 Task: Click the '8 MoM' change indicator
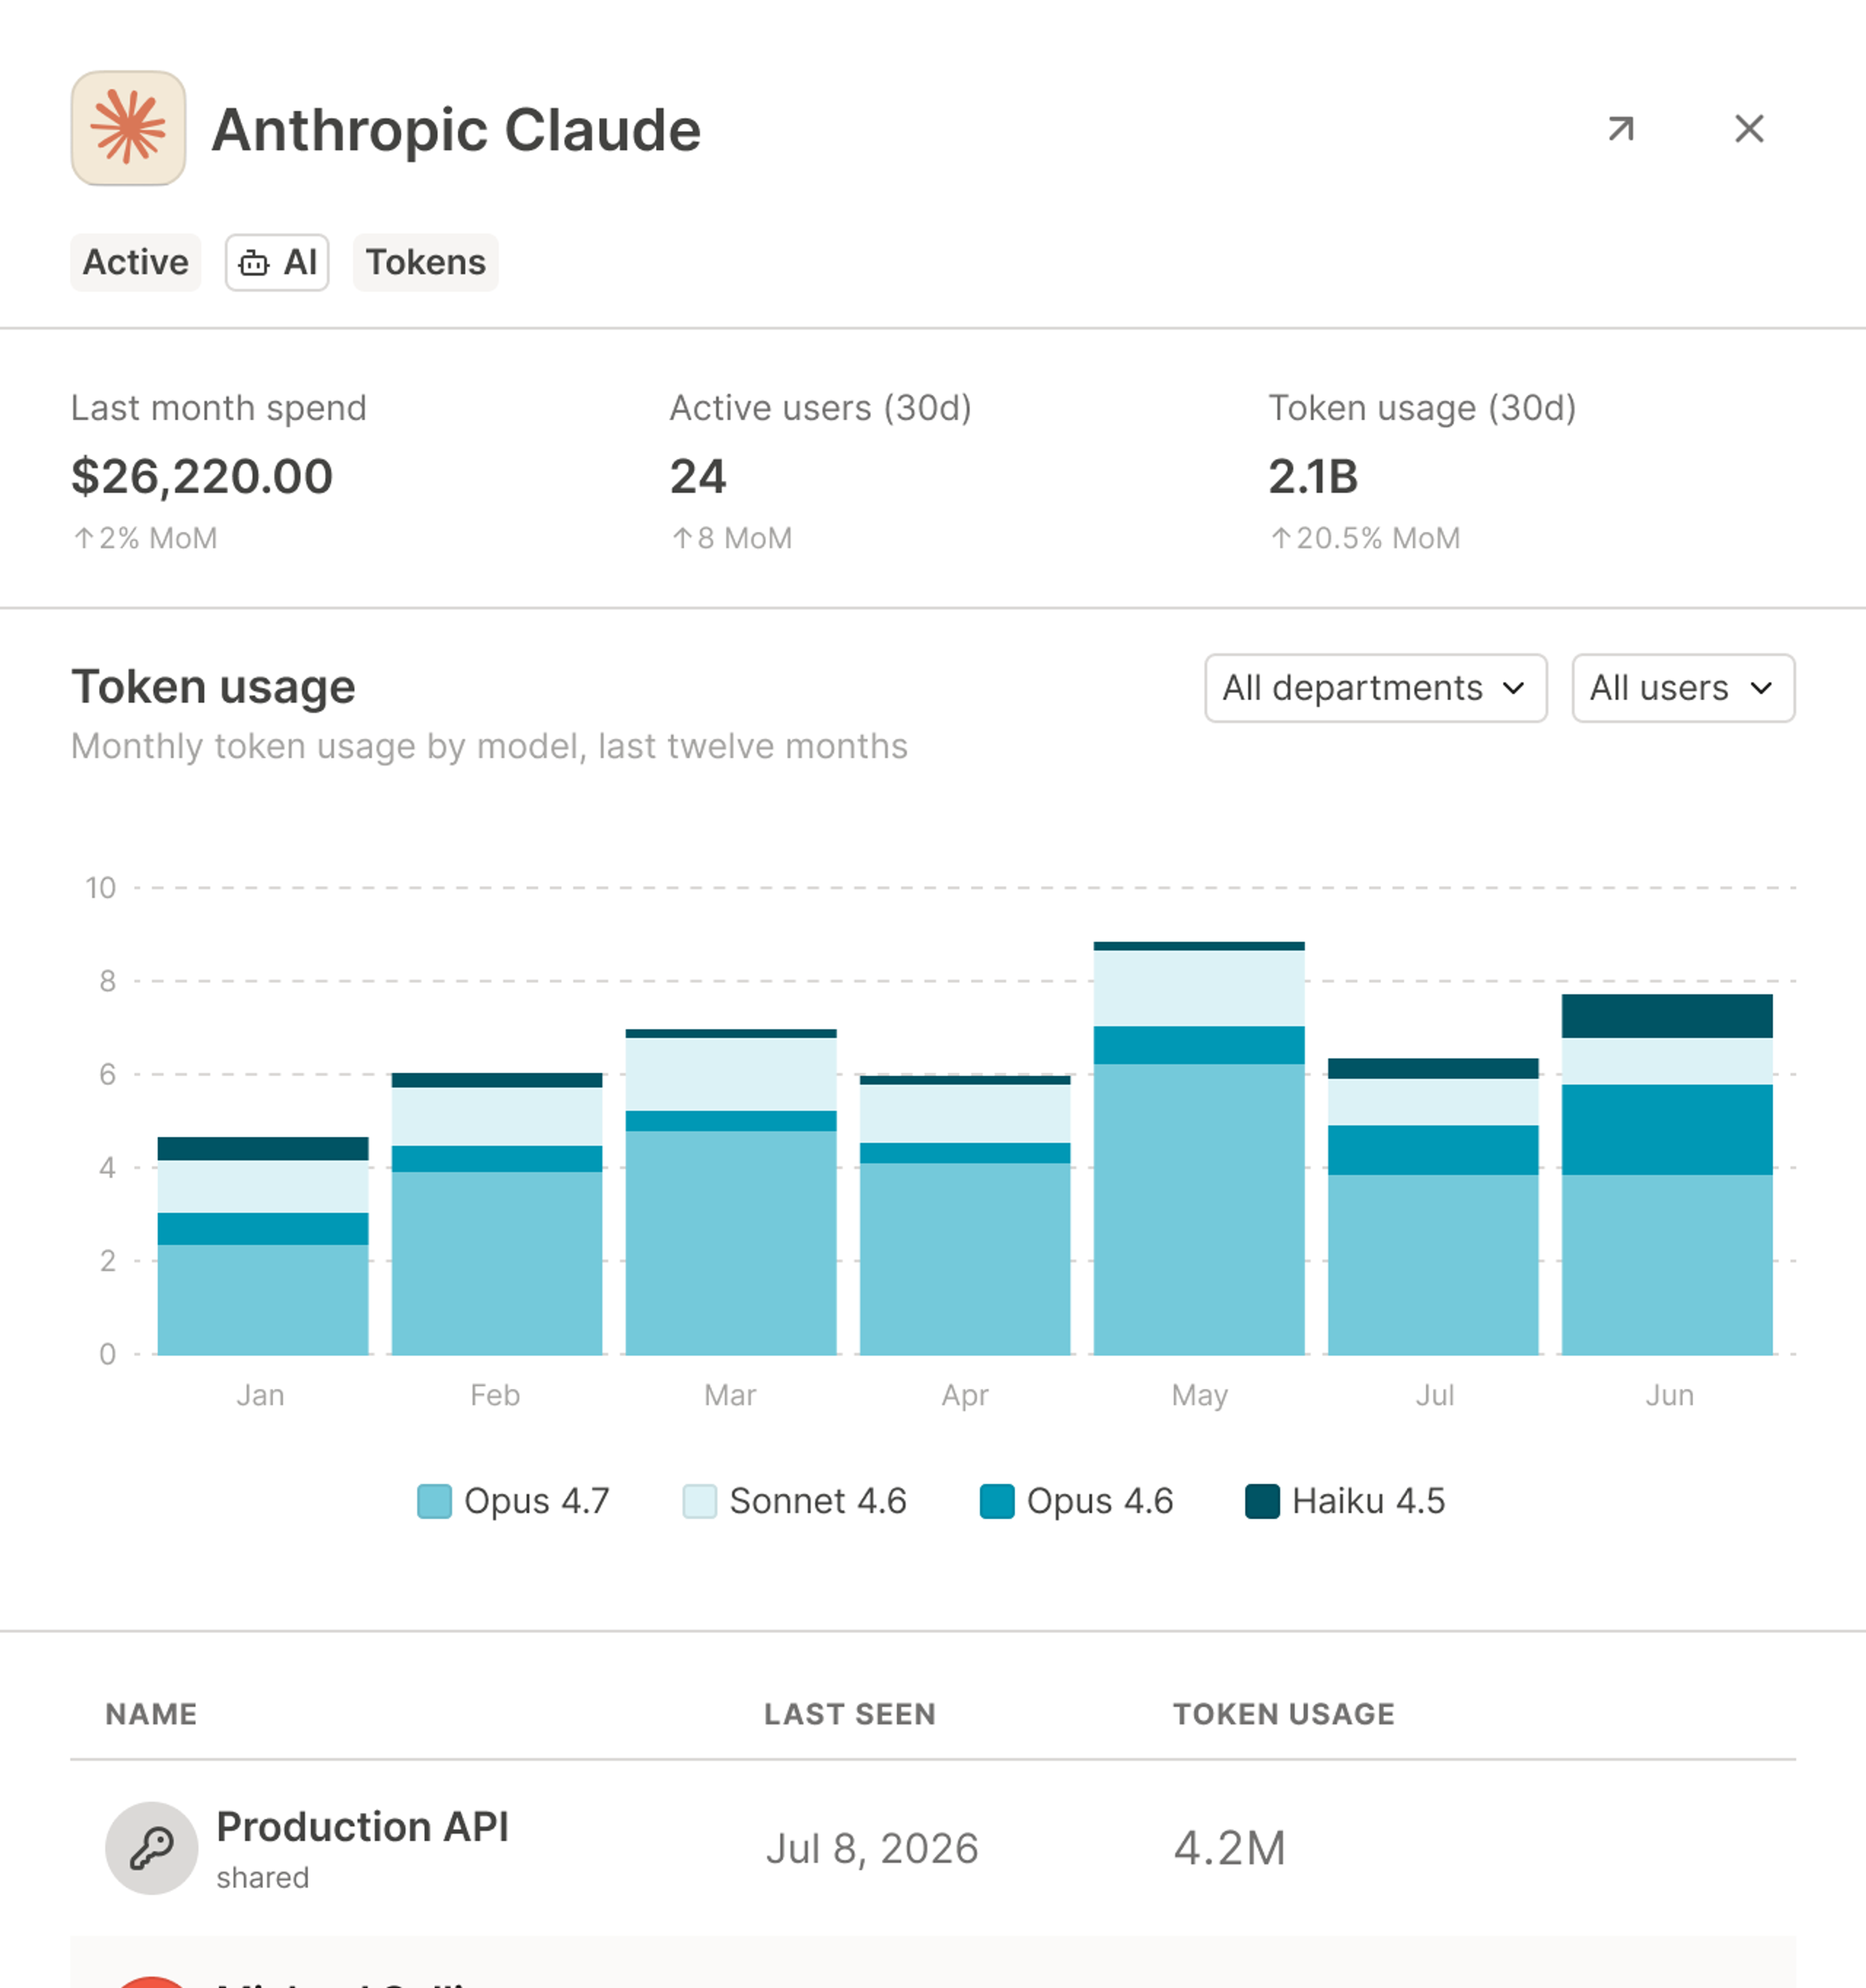732,539
